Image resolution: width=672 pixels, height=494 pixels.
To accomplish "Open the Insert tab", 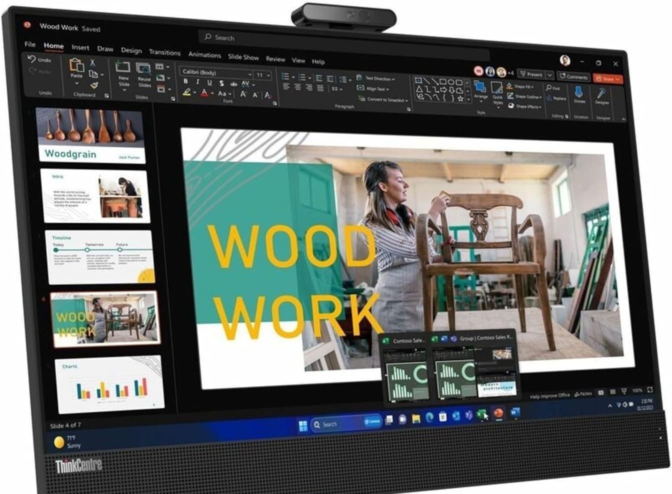I will (x=80, y=47).
